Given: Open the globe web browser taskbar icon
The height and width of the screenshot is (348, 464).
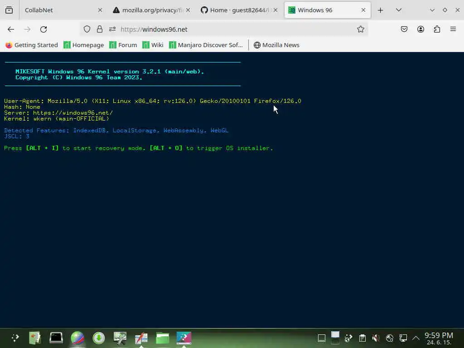Looking at the screenshot, I should click(x=77, y=338).
